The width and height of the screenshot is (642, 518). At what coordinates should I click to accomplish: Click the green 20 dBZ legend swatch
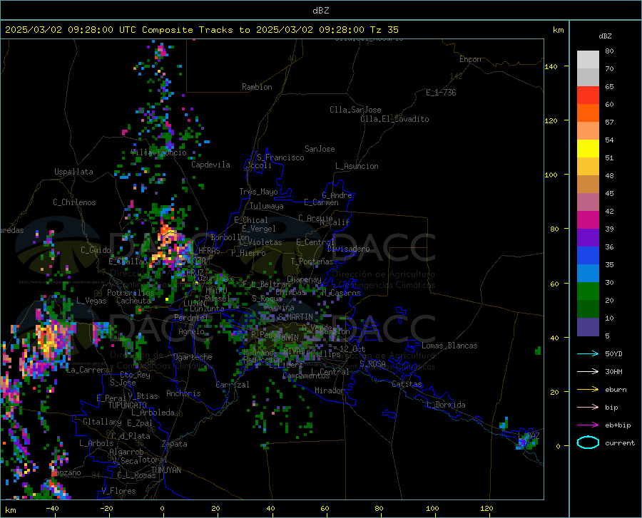click(x=588, y=291)
